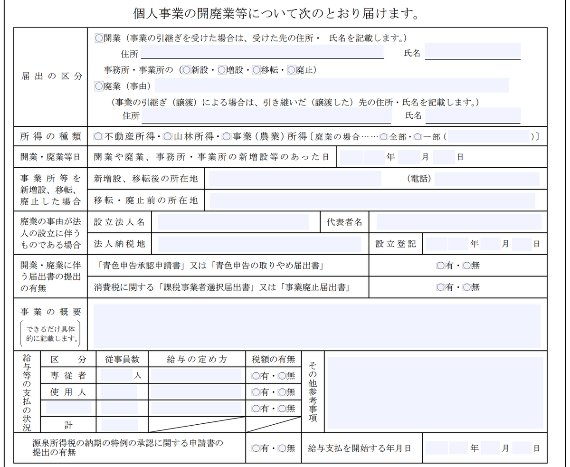Mark 無 for 源泉所得税の納期の特例 申請書
This screenshot has width=570, height=467.
click(x=282, y=448)
